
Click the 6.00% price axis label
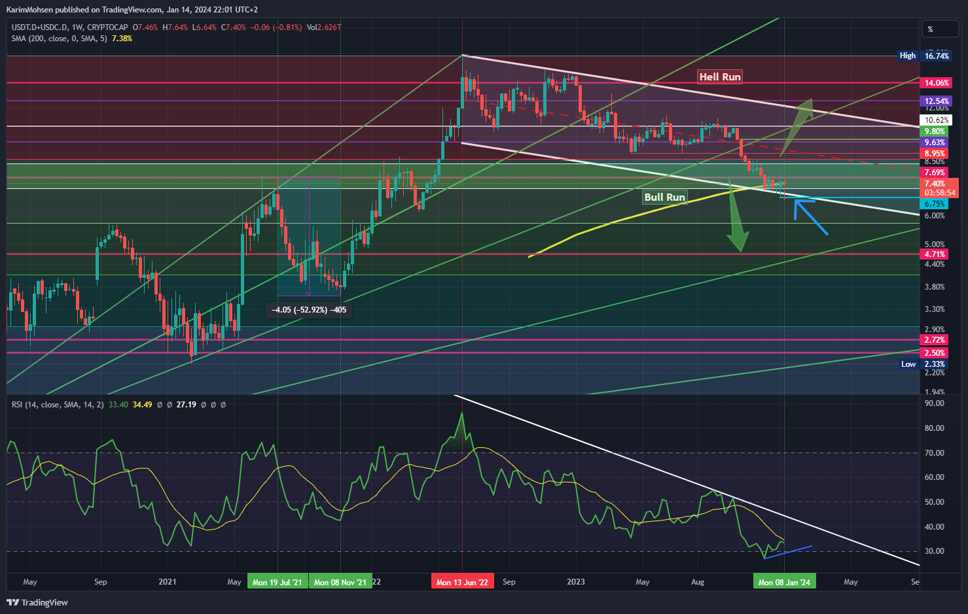point(934,216)
